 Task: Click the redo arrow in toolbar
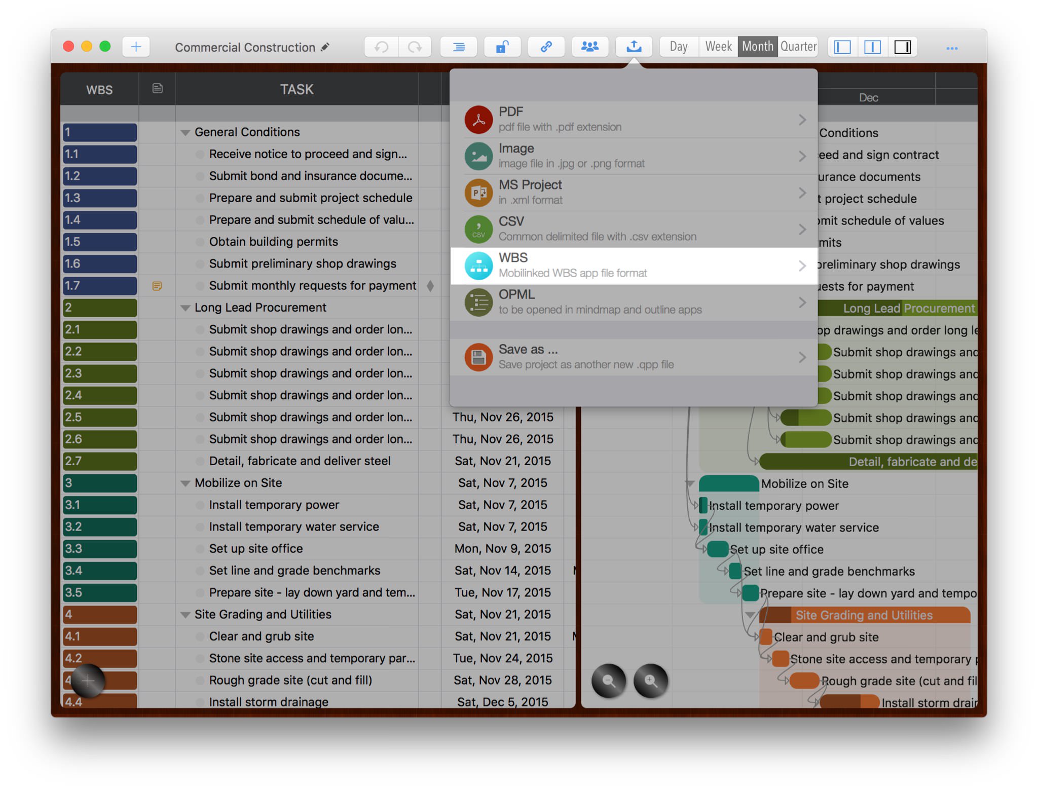pos(415,47)
